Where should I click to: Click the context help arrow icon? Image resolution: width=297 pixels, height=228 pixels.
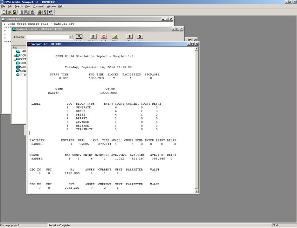pos(51,12)
